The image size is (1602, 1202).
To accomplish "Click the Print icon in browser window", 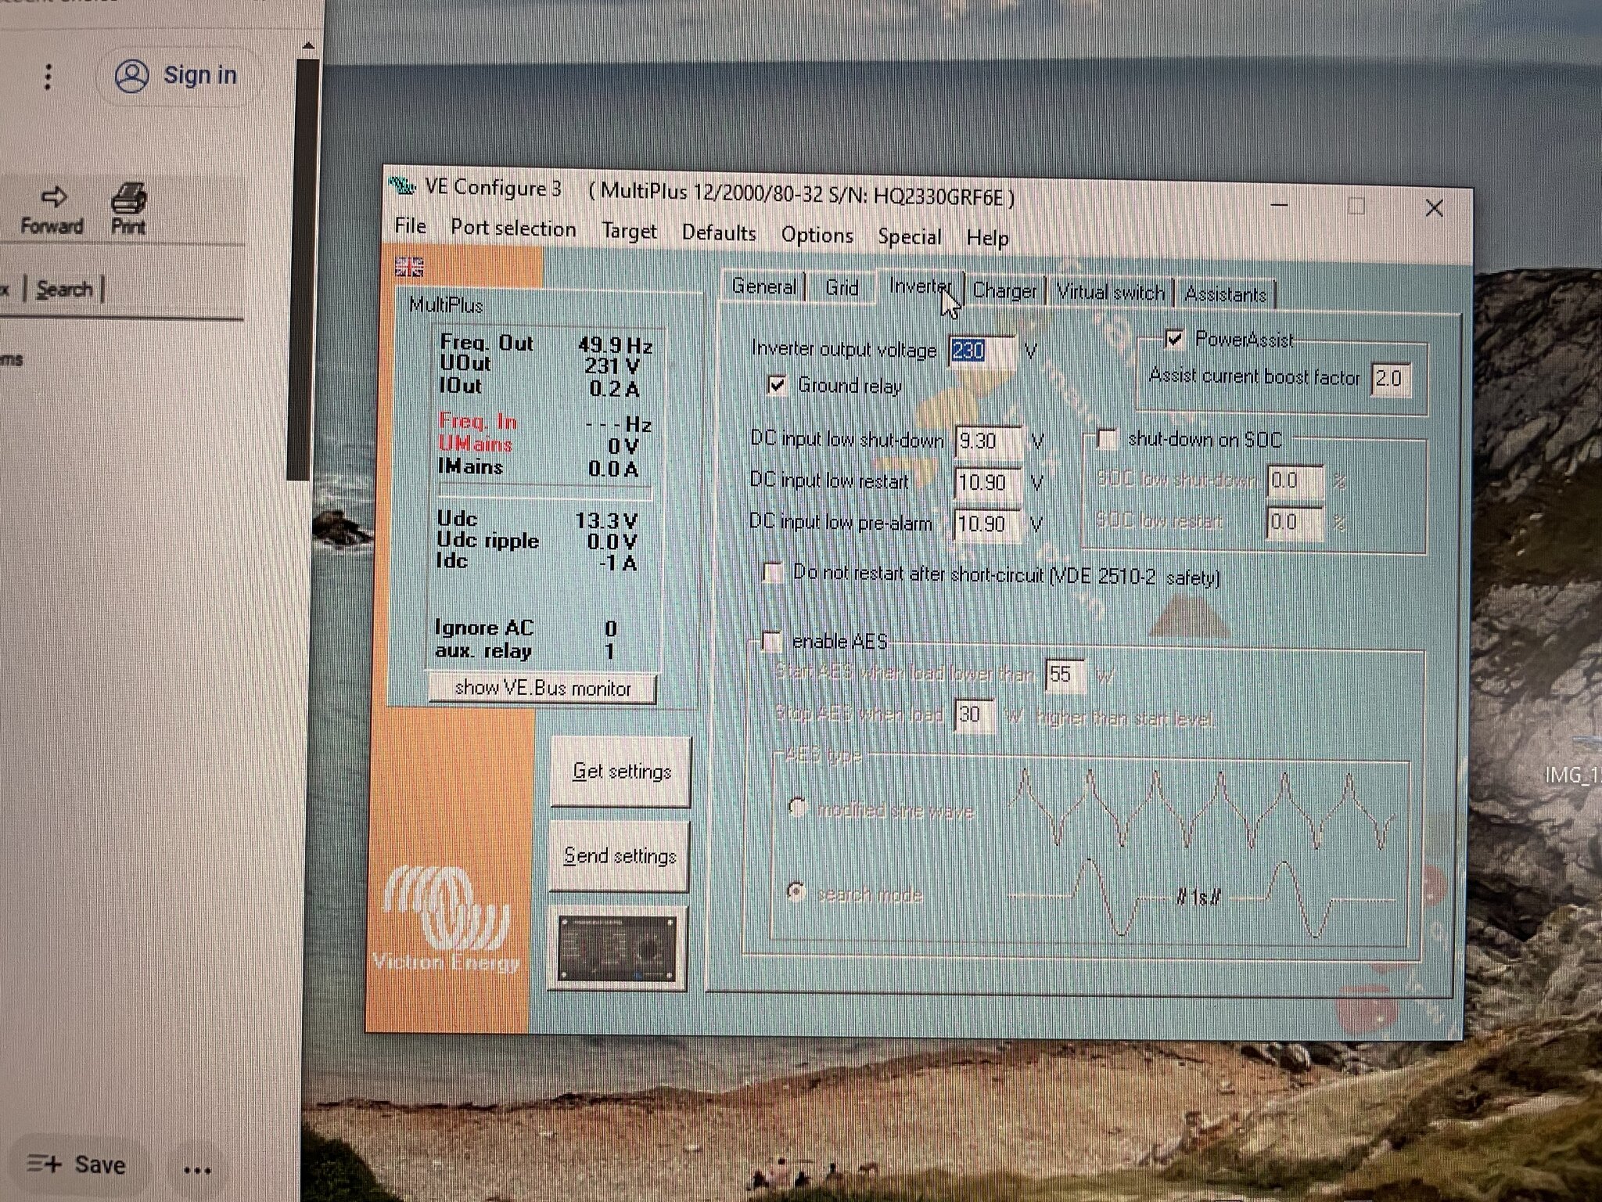I will [128, 209].
